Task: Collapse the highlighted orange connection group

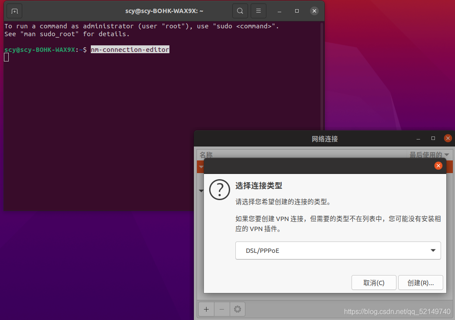Action: pos(201,167)
